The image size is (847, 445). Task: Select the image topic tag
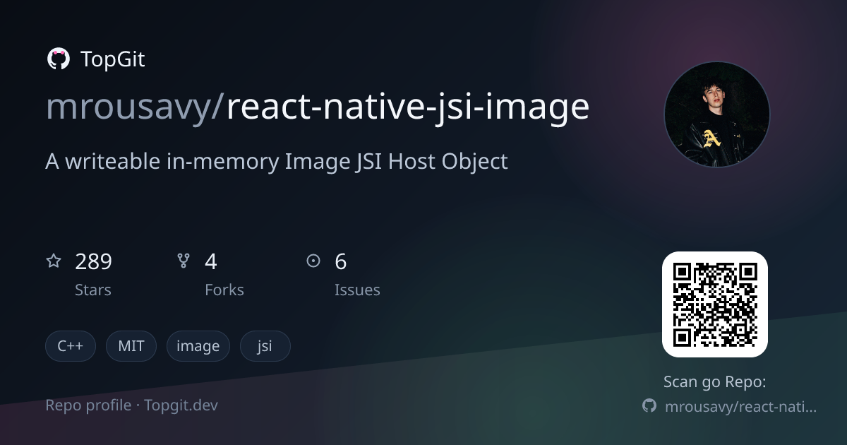(198, 346)
